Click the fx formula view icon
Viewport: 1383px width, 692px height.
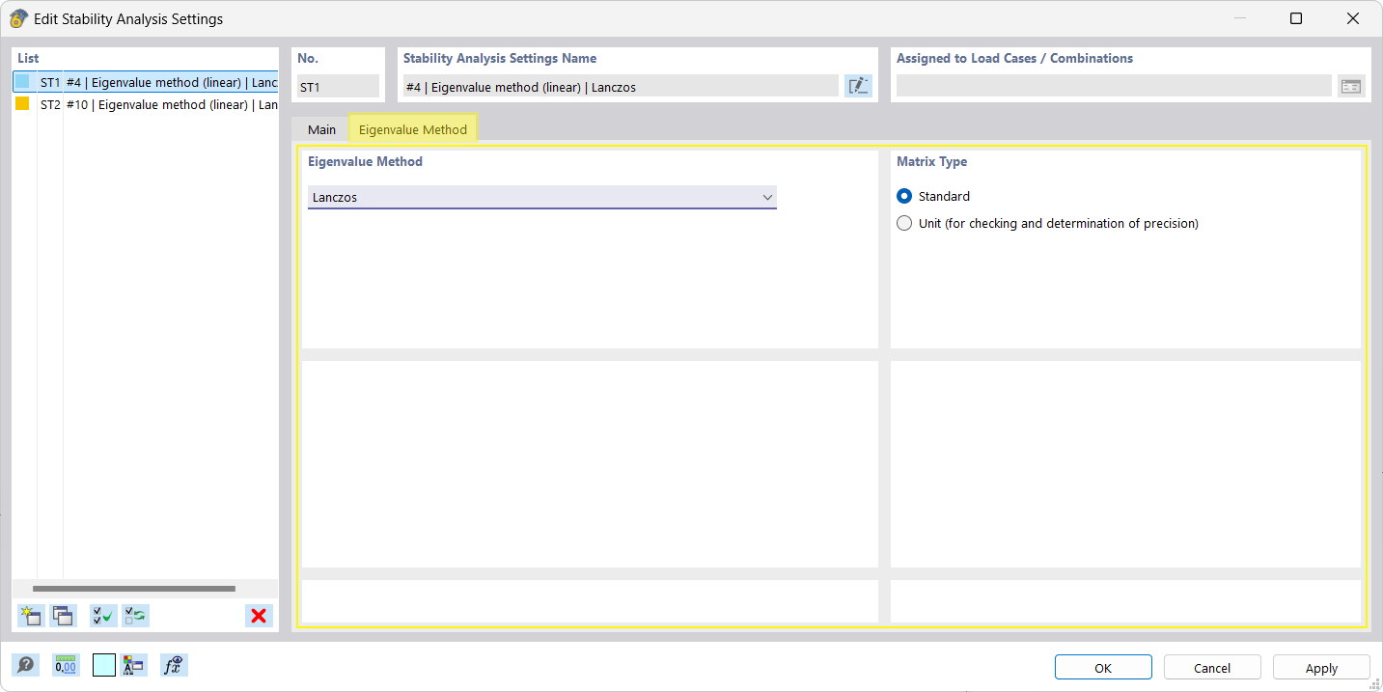(x=174, y=665)
